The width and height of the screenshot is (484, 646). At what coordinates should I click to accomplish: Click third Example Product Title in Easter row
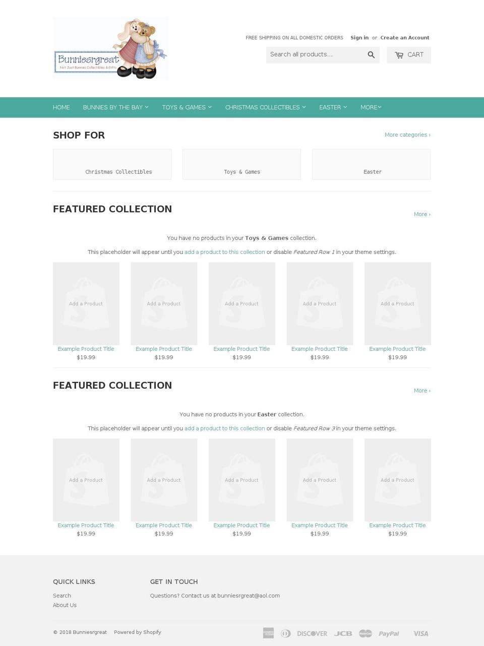242,525
